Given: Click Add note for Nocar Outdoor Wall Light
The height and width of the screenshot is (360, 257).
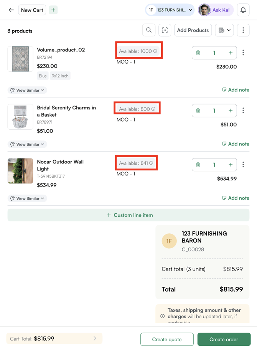Looking at the screenshot, I should (236, 198).
